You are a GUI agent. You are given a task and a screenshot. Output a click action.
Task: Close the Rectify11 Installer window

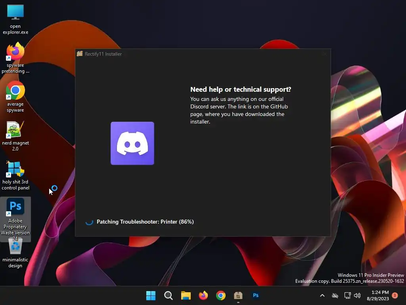pos(324,54)
